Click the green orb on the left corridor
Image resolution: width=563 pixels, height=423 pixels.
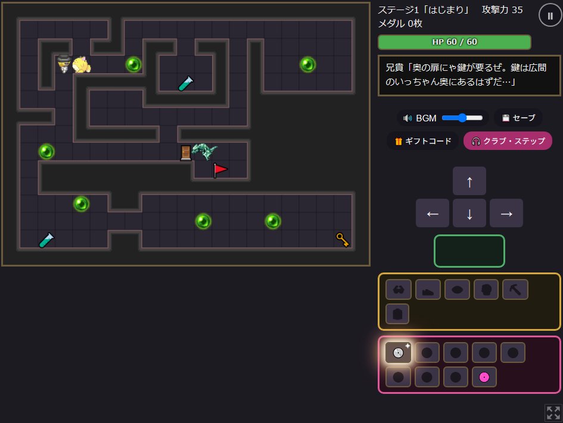tap(46, 151)
